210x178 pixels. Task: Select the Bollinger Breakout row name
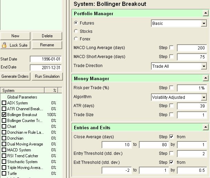[22, 115]
